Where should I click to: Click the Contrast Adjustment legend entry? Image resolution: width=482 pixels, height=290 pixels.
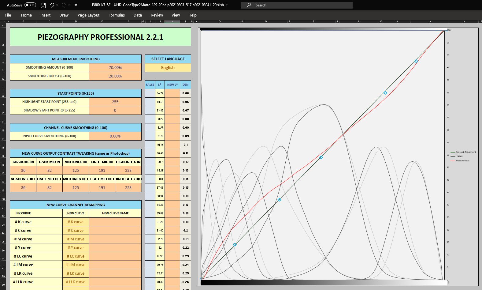click(463, 152)
